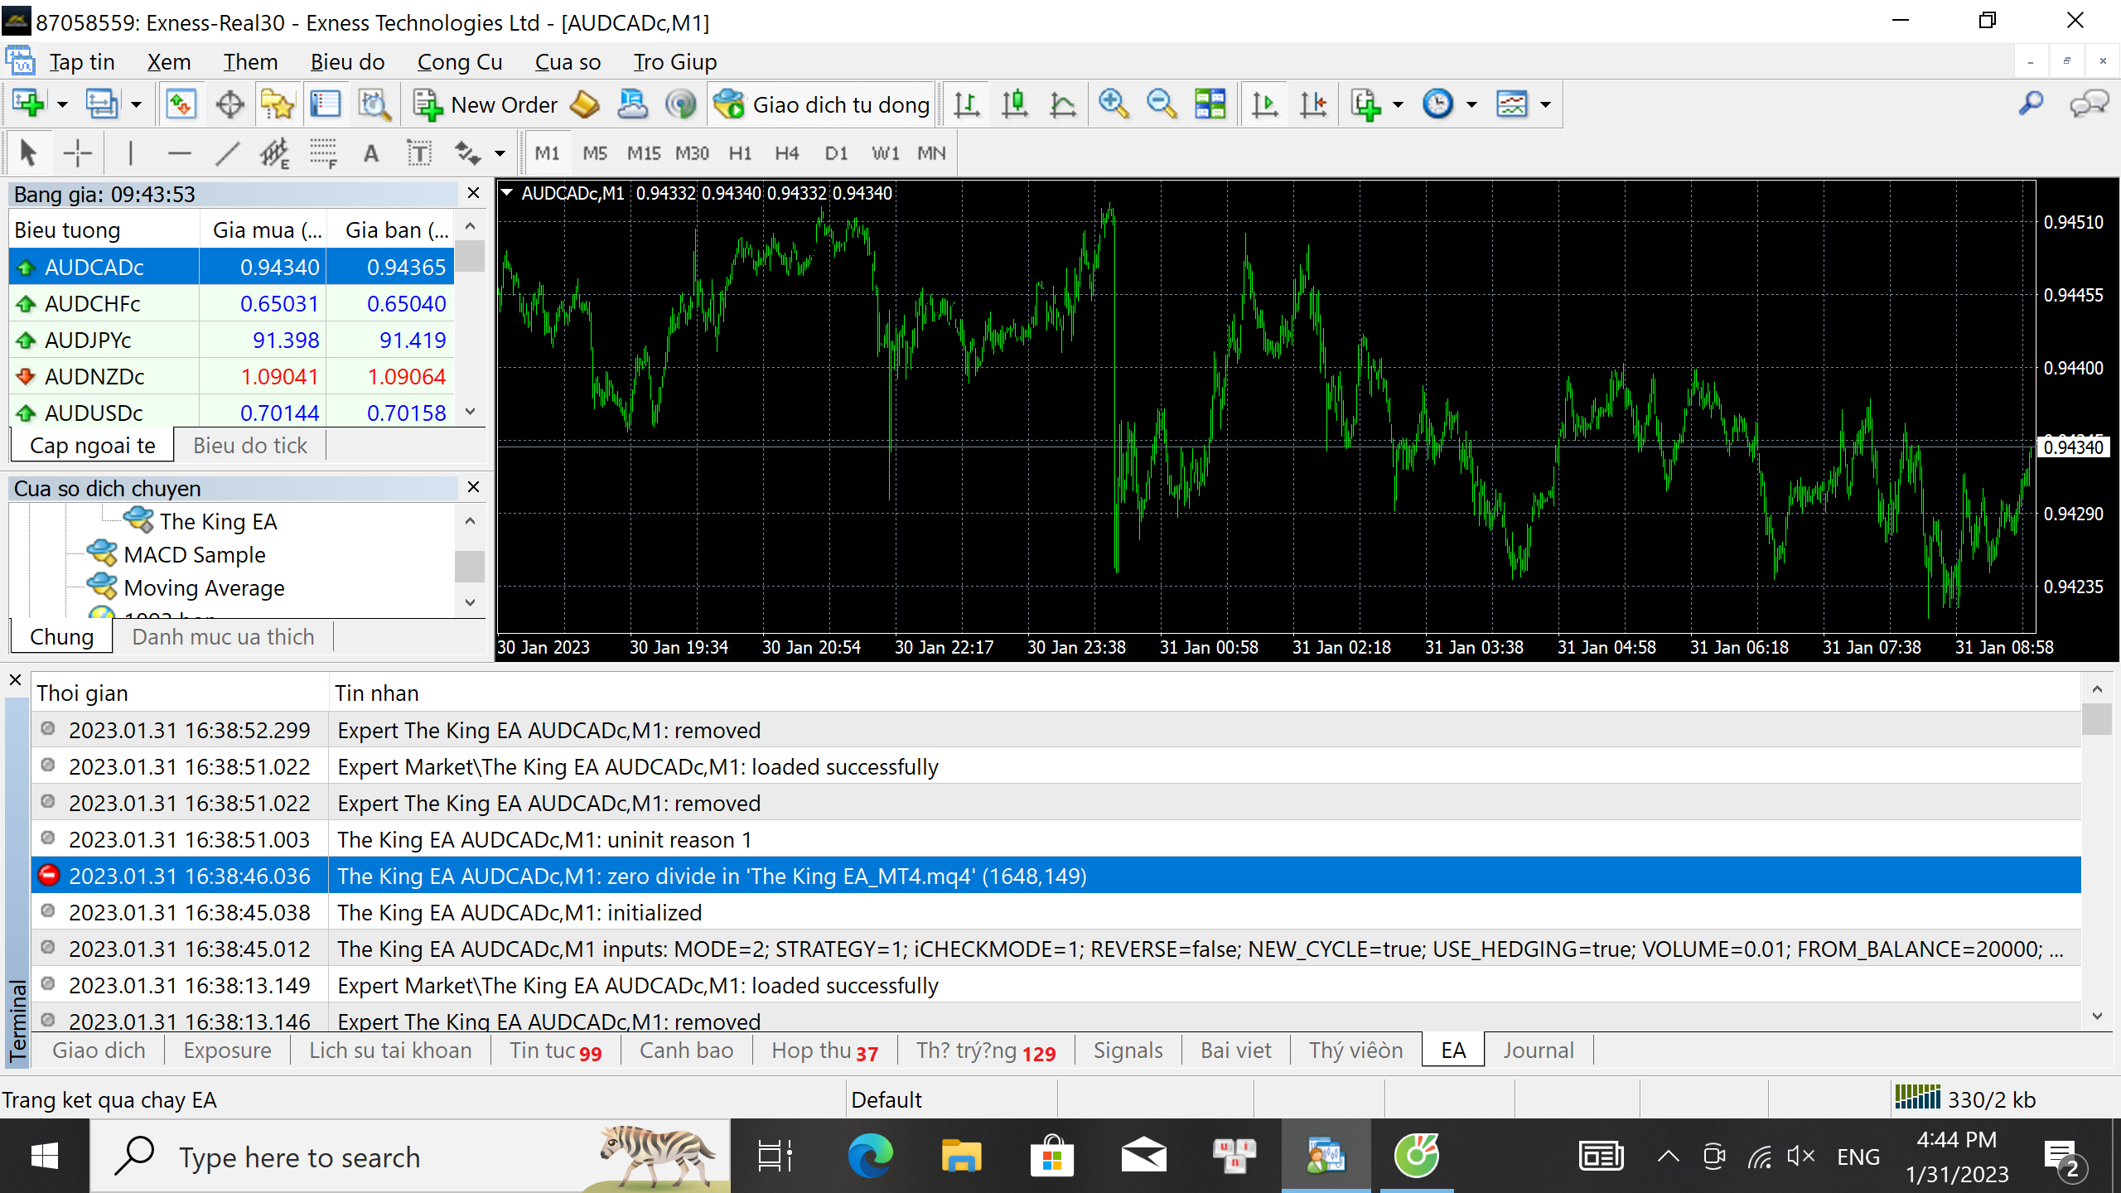Click the New Order toolbar button
This screenshot has height=1193, width=2121.
click(487, 105)
